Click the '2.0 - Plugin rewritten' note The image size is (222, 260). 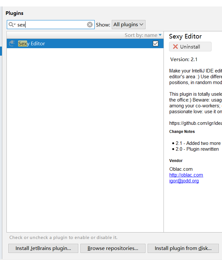[x=197, y=149]
